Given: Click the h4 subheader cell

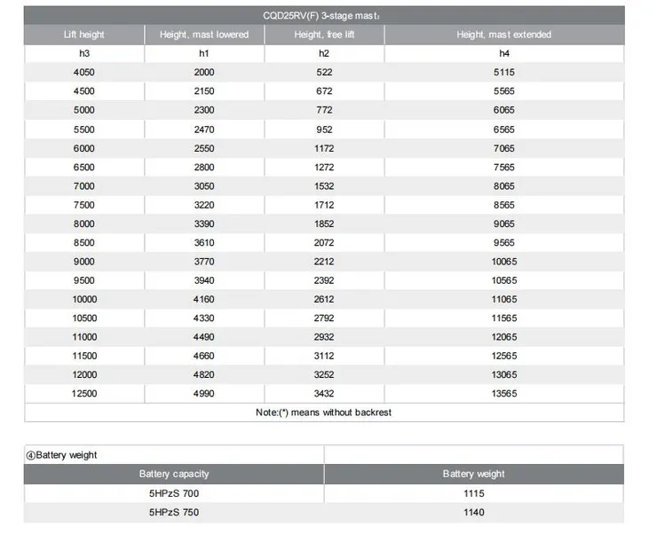Looking at the screenshot, I should click(x=503, y=53).
